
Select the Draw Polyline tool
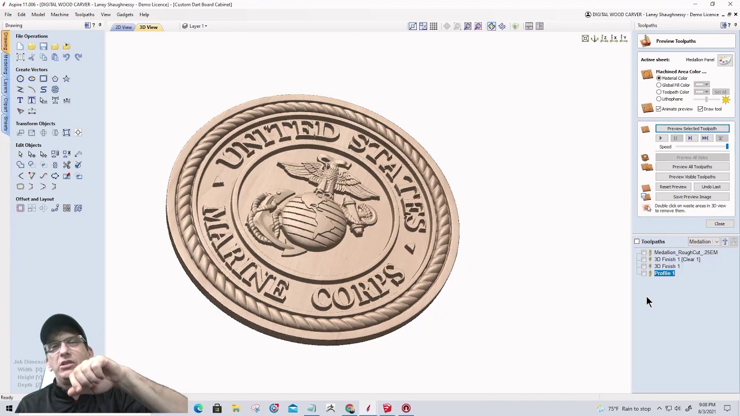click(20, 90)
